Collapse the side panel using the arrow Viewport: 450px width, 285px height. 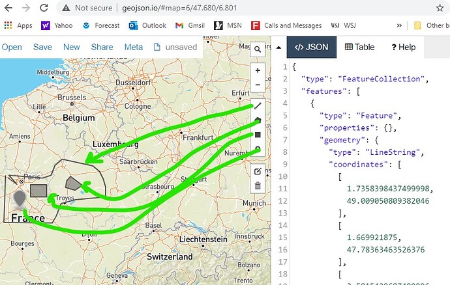278,47
